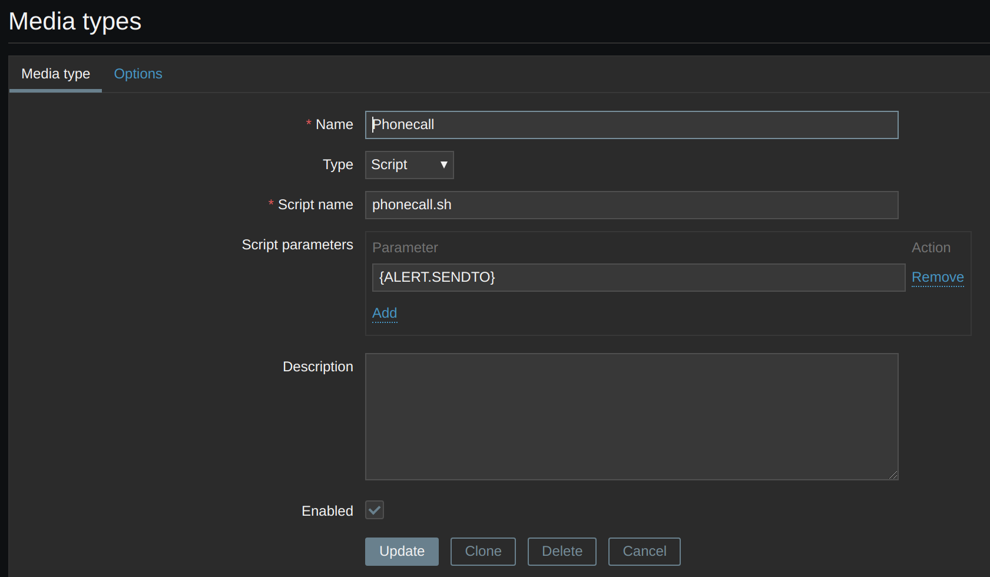Click the Script name label

pyautogui.click(x=315, y=205)
